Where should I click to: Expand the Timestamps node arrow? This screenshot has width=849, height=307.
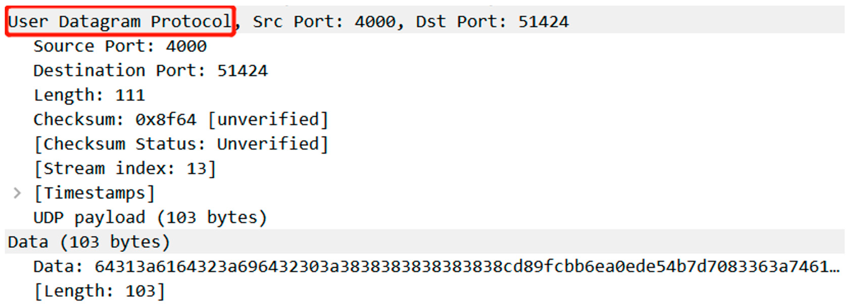pos(17,193)
